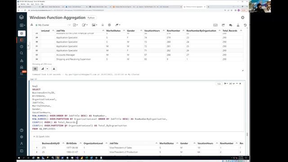Click inside the SQL code editor at FROM line
The height and width of the screenshot is (162, 288).
(x=44, y=129)
